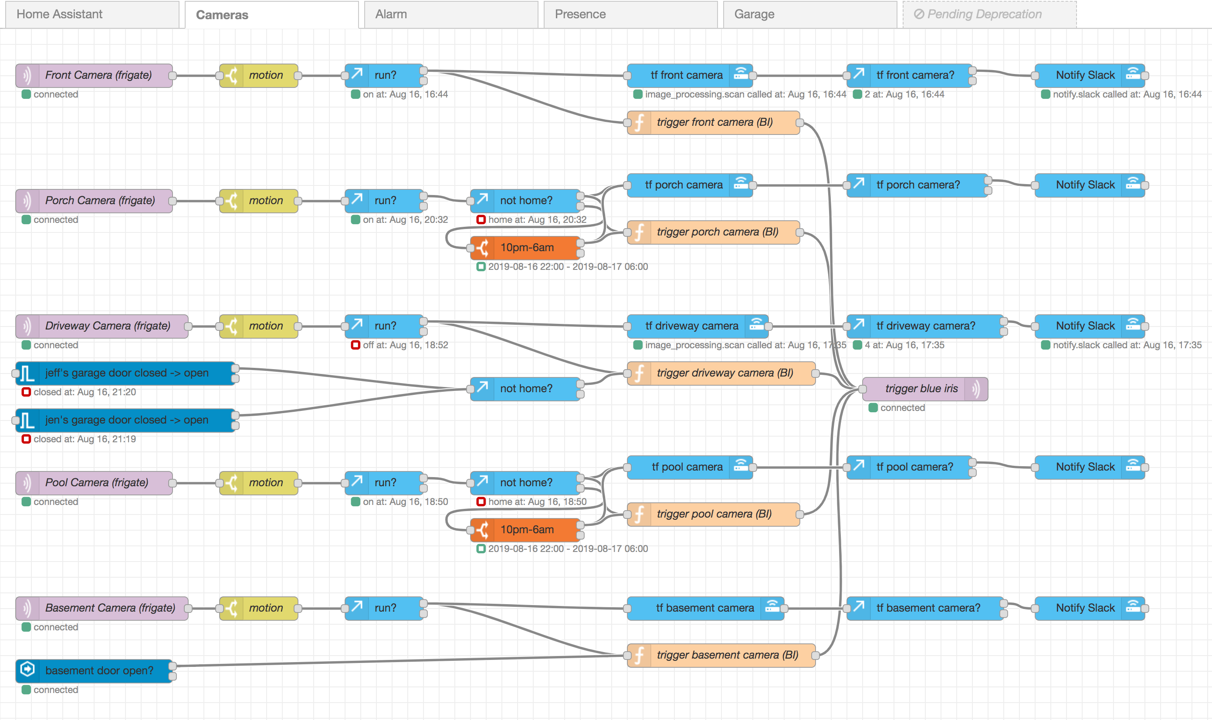The width and height of the screenshot is (1212, 720).
Task: Click 'connected' status under basement door open?
Action: [x=55, y=690]
